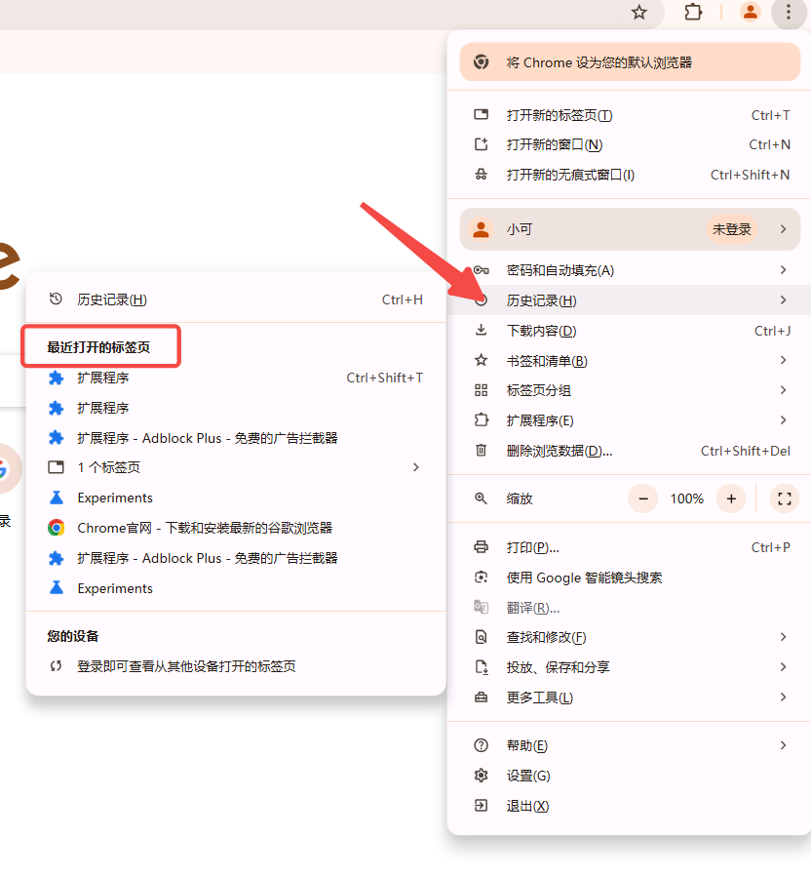Click gear icon beside 设置(G)
Screen dimensions: 811x877
(481, 776)
